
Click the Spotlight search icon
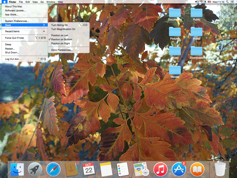(227, 2)
